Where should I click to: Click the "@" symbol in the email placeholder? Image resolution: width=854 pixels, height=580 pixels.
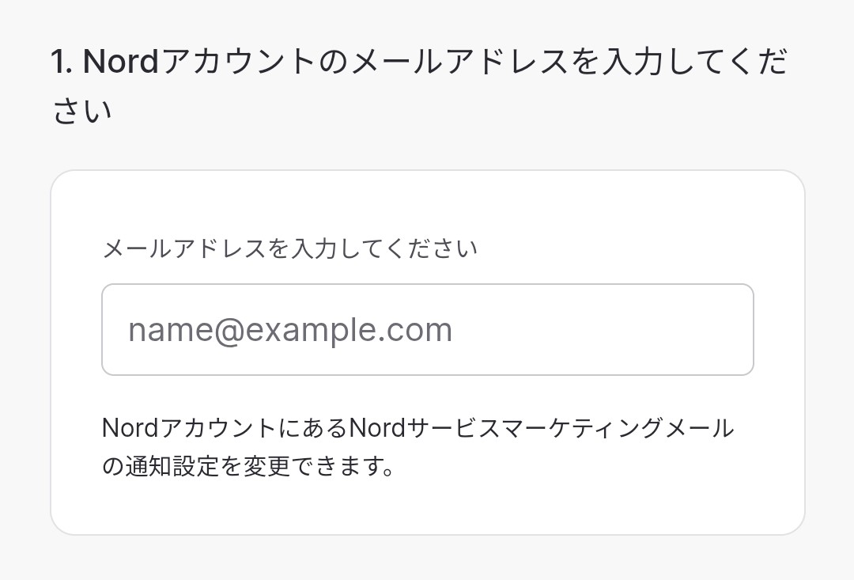coord(225,331)
